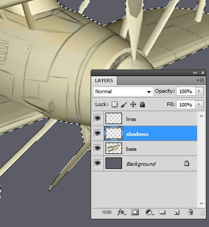This screenshot has width=209, height=227.
Task: Lock image pixels with brush icon
Action: pos(124,104)
